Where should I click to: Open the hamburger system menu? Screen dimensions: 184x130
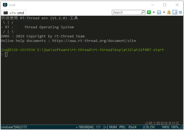click(x=180, y=12)
